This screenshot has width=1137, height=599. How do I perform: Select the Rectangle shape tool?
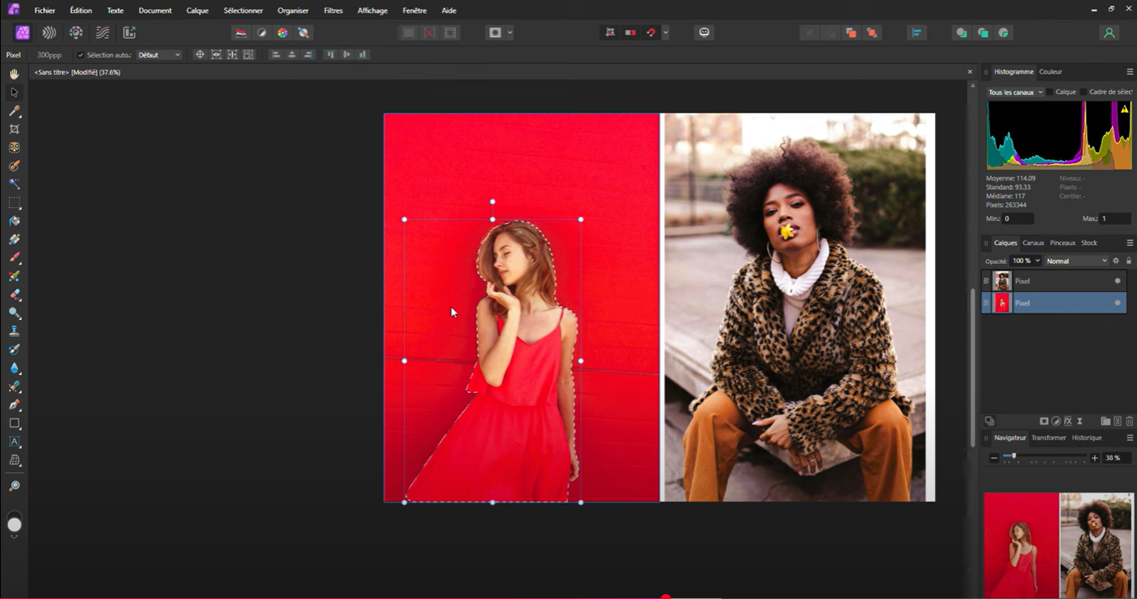[x=15, y=424]
